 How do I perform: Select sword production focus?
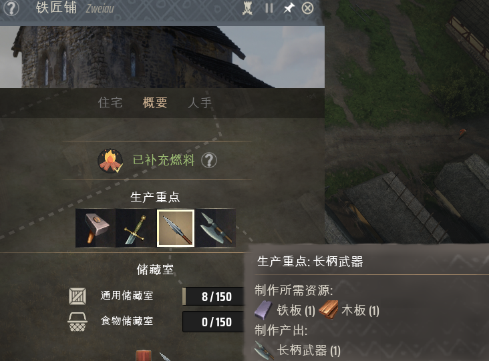(136, 228)
